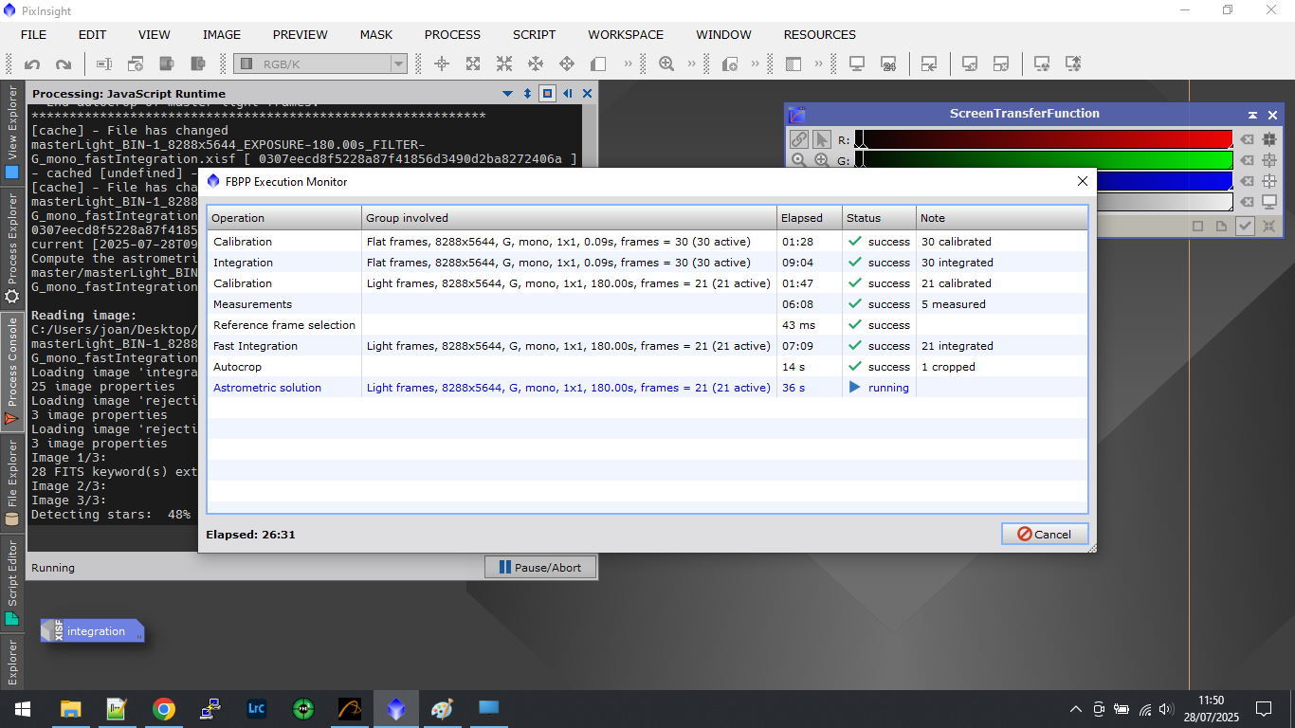The width and height of the screenshot is (1295, 728).
Task: Select the 'Fast Integration' operation row
Action: click(x=647, y=346)
